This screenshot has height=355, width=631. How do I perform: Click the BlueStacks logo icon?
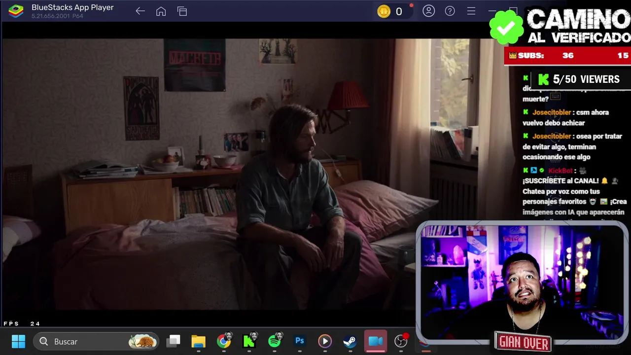click(x=16, y=11)
